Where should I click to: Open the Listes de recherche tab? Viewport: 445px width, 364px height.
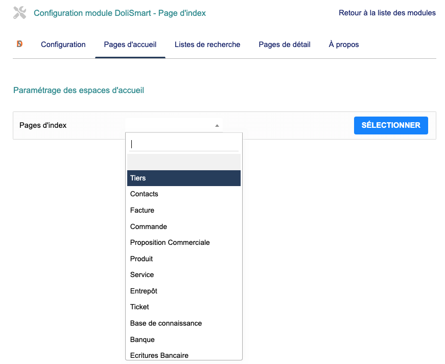[x=207, y=44]
